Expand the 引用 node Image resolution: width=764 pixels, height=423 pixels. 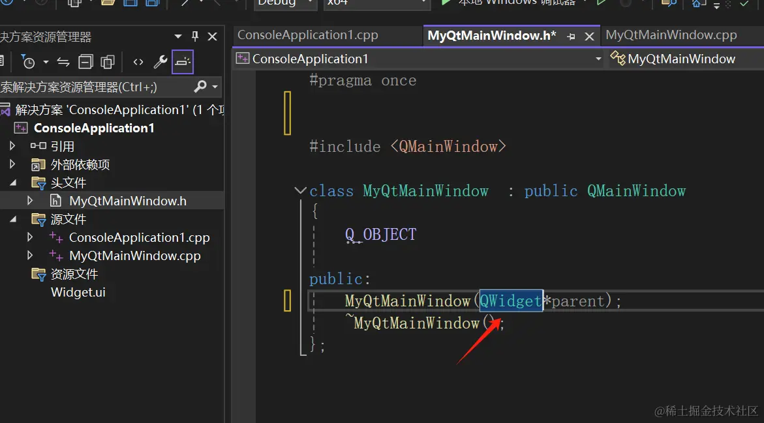click(x=12, y=146)
